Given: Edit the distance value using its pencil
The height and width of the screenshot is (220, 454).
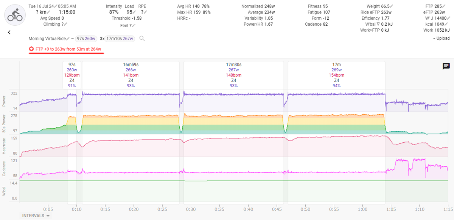Looking at the screenshot, I should [x=48, y=12].
